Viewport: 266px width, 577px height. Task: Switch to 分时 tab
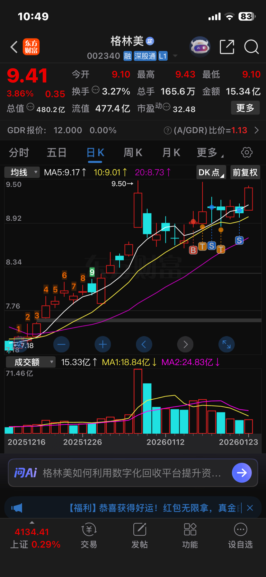[19, 153]
